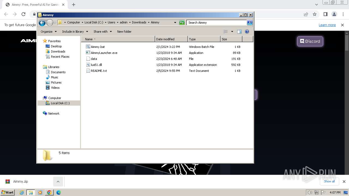Open More view options dropdown arrow

point(232,32)
